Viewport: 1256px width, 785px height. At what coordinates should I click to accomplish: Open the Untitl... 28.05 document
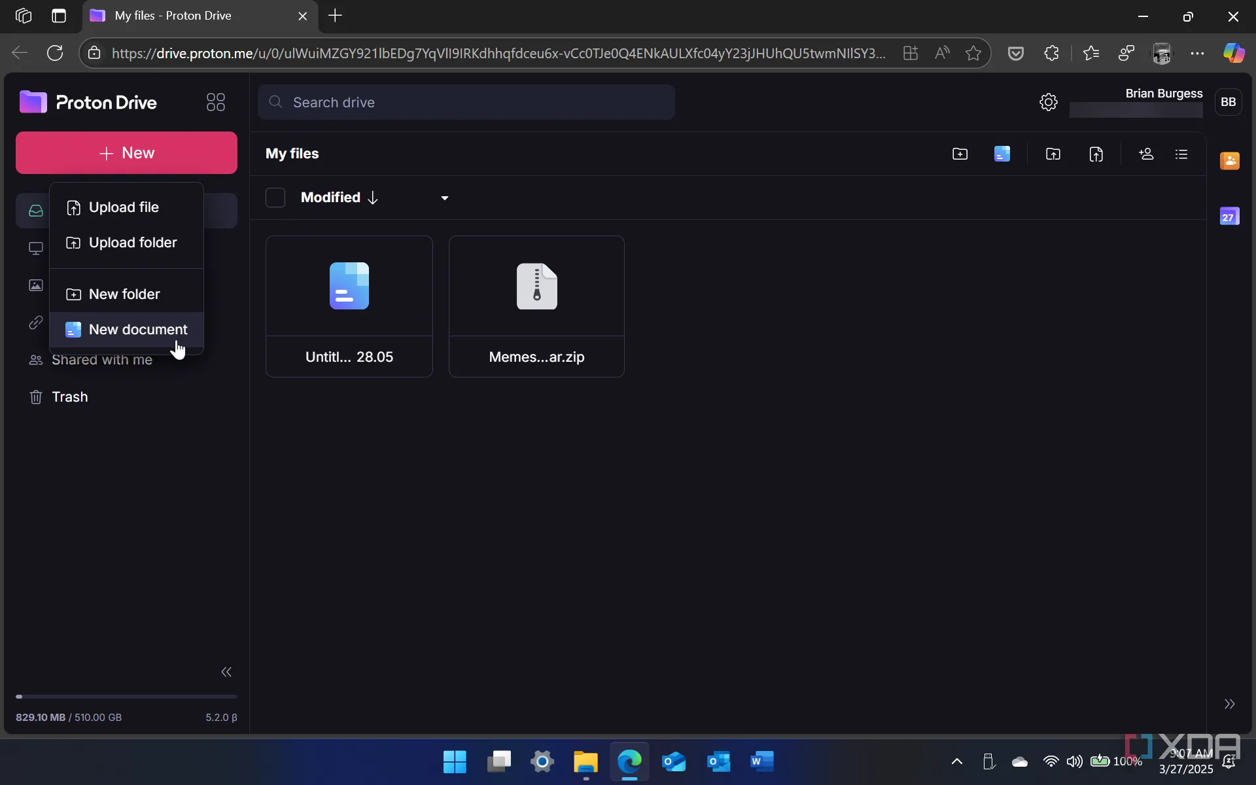(x=349, y=306)
